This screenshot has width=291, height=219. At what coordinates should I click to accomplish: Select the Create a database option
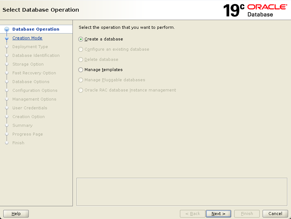click(101, 39)
